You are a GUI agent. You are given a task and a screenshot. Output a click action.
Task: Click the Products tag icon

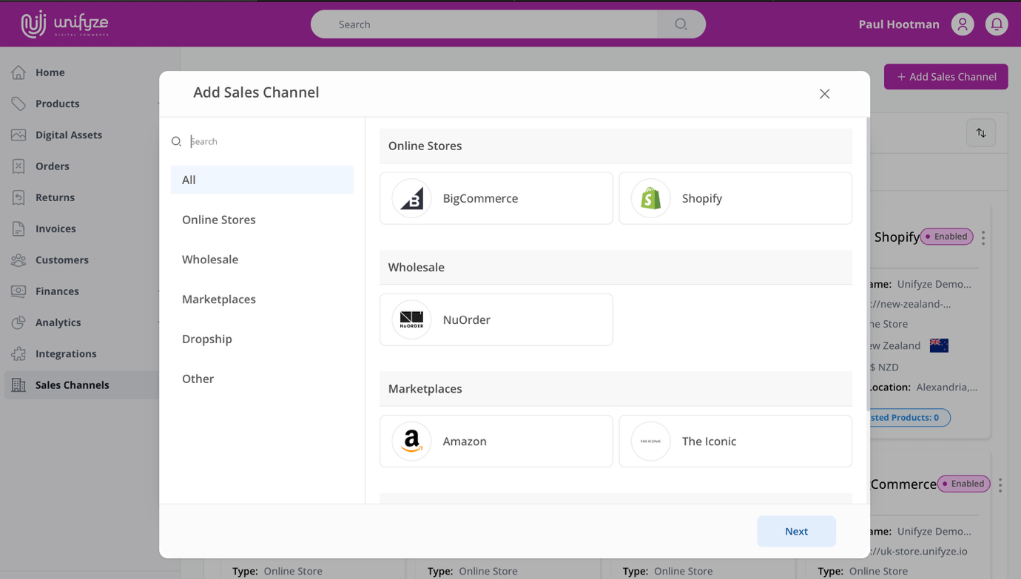[18, 104]
